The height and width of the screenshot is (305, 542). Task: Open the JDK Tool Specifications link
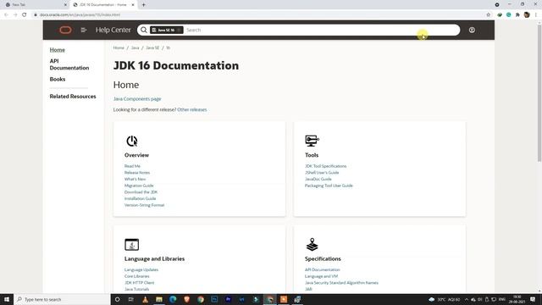click(x=325, y=166)
